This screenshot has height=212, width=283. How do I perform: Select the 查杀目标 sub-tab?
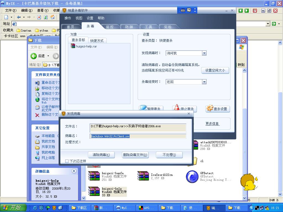(78, 40)
